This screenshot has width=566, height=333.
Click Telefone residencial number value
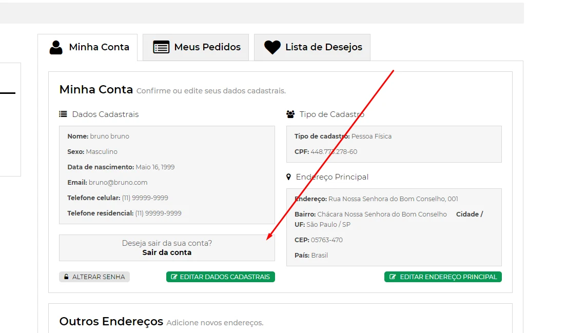158,213
